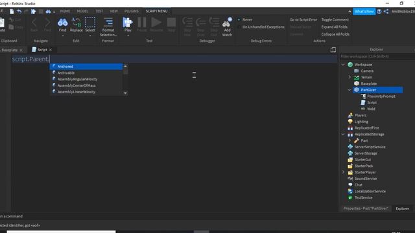Switch to Explorer bottom tab
Viewport: 415px width, 233px height.
[x=403, y=208]
